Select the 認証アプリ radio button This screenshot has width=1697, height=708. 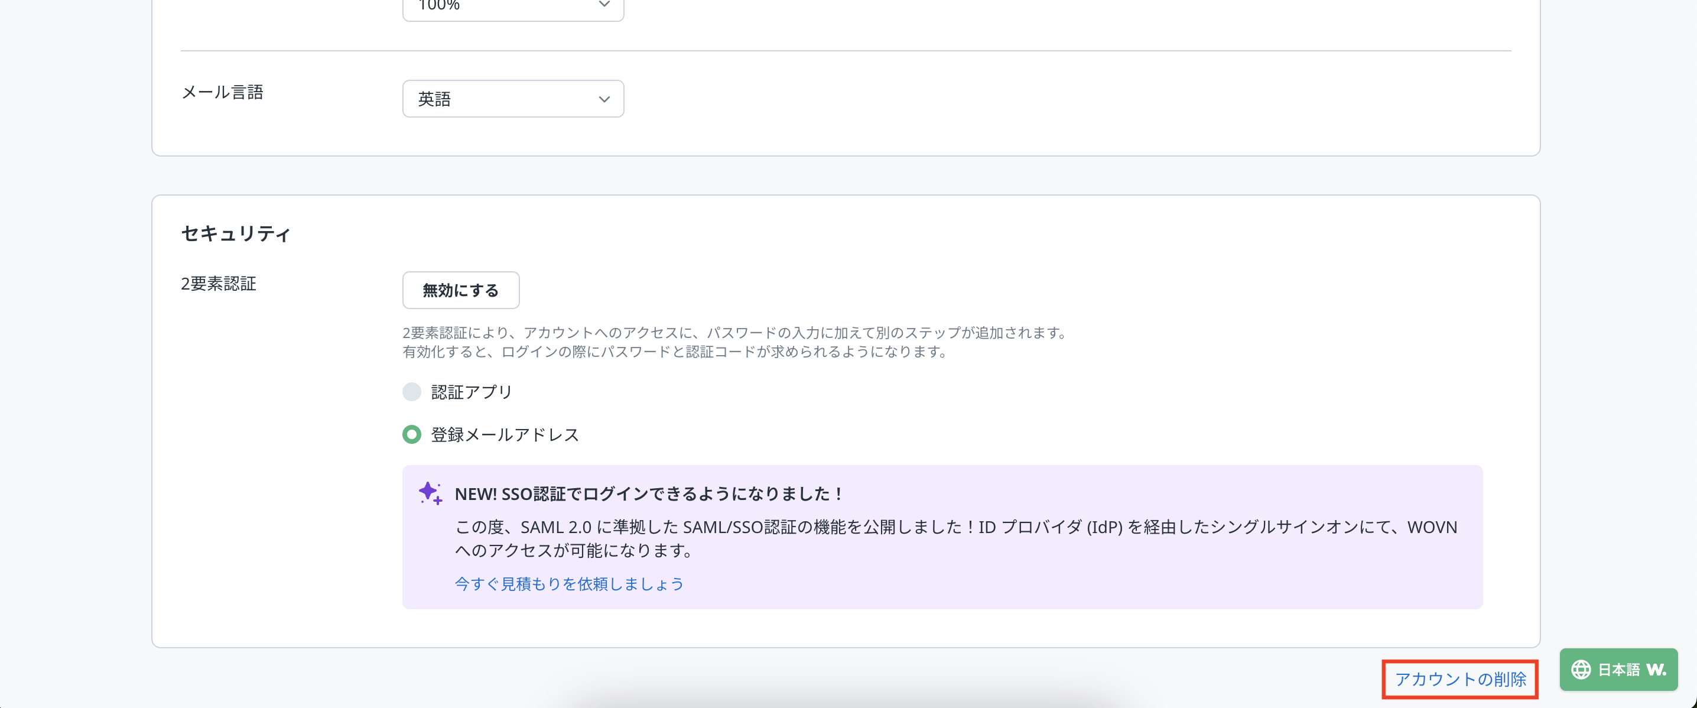pos(412,392)
